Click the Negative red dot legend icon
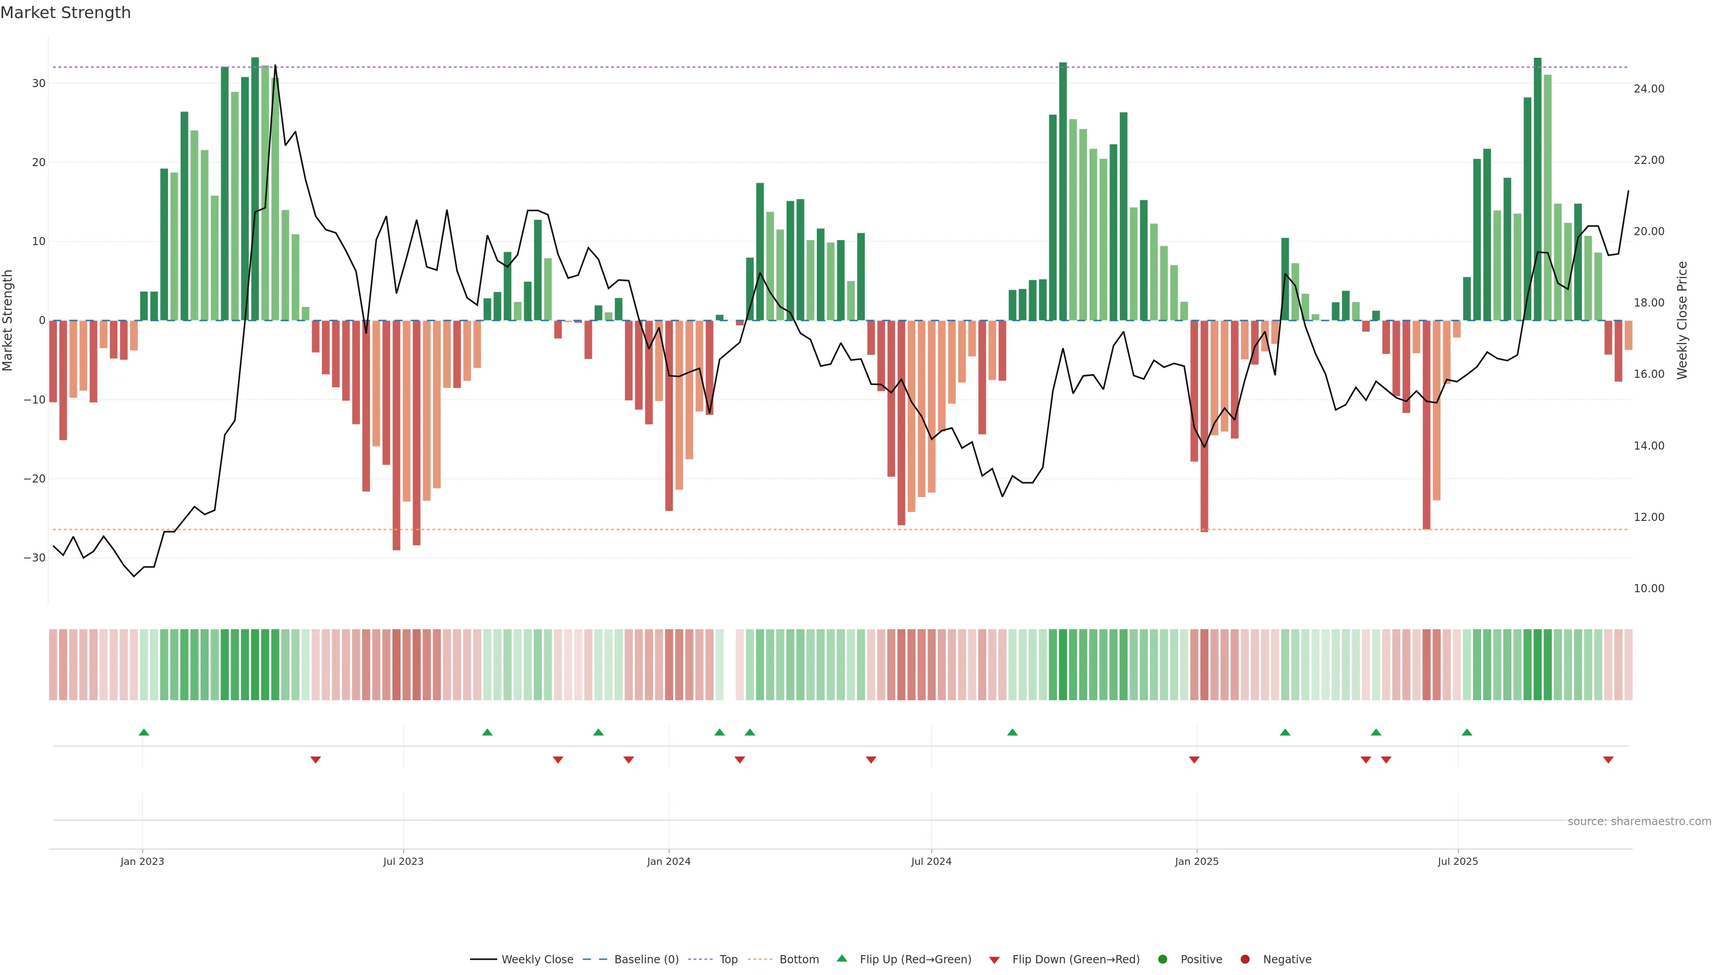Image resolution: width=1734 pixels, height=975 pixels. click(x=1245, y=960)
